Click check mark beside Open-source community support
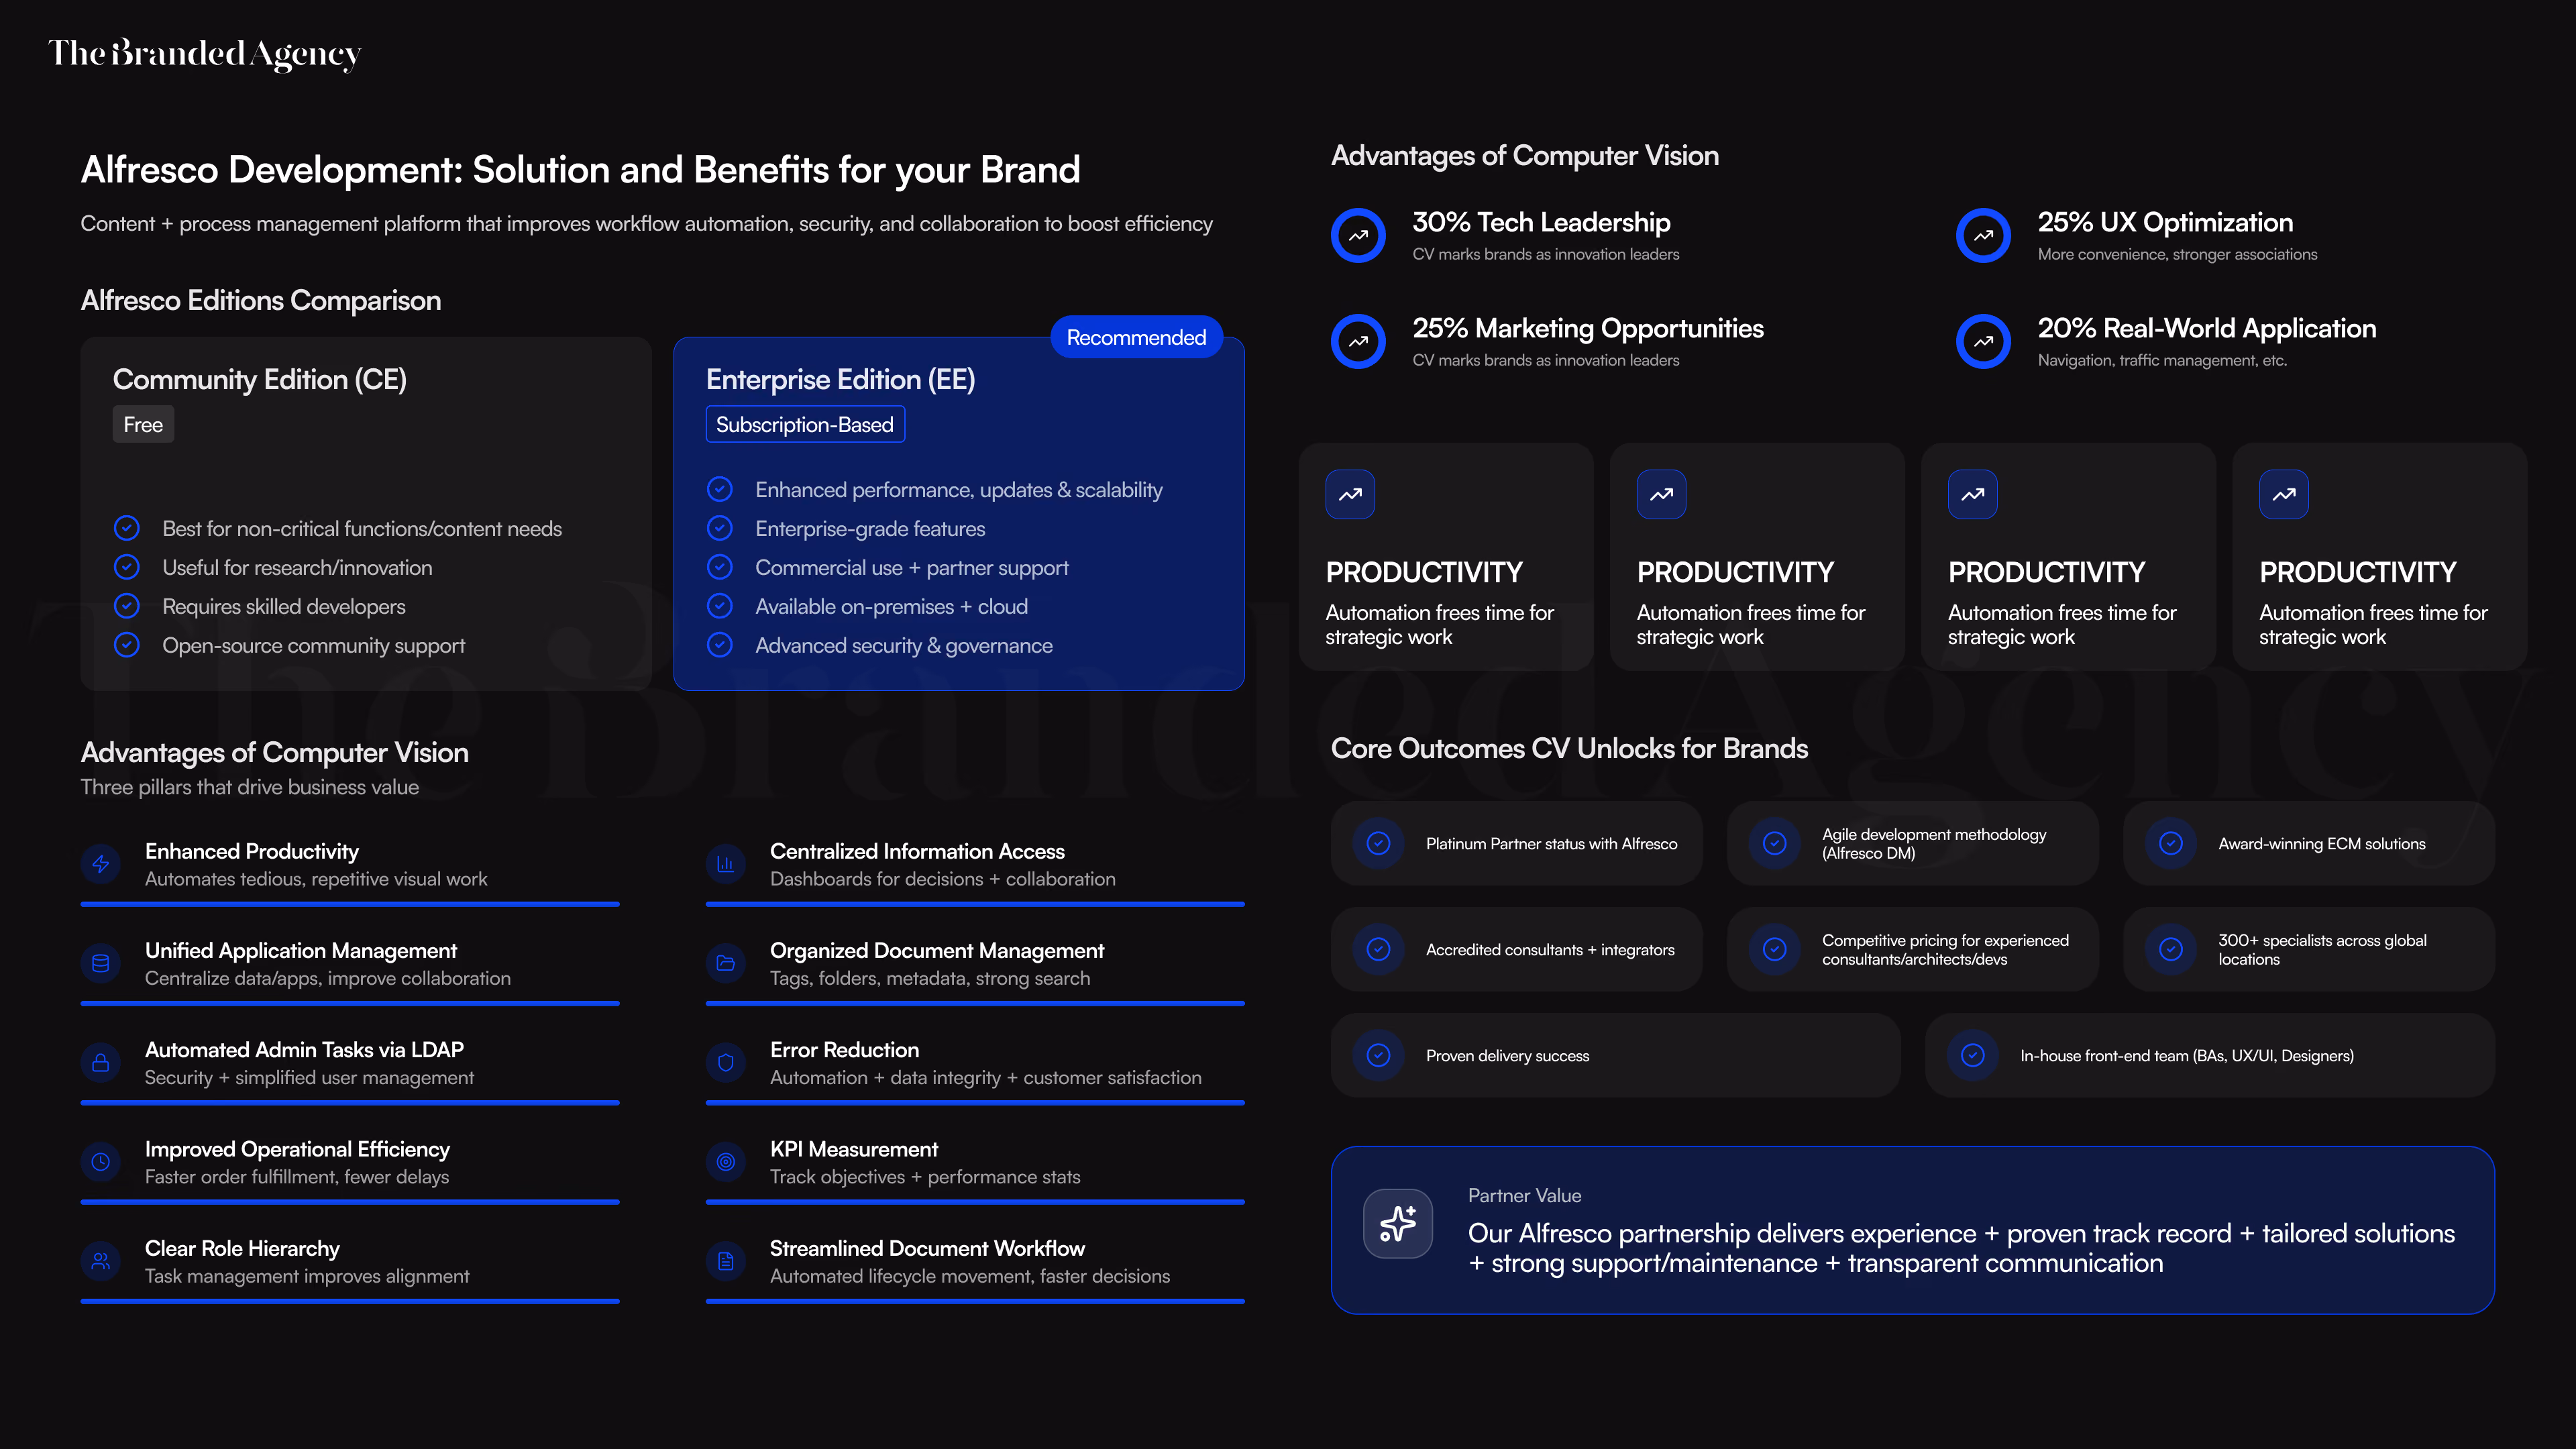The width and height of the screenshot is (2576, 1449). (127, 645)
